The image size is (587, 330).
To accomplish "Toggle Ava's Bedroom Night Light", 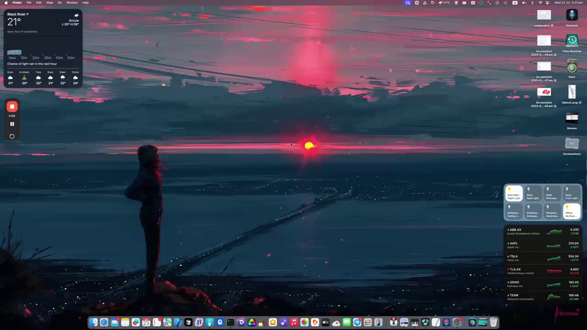I will 514,193.
